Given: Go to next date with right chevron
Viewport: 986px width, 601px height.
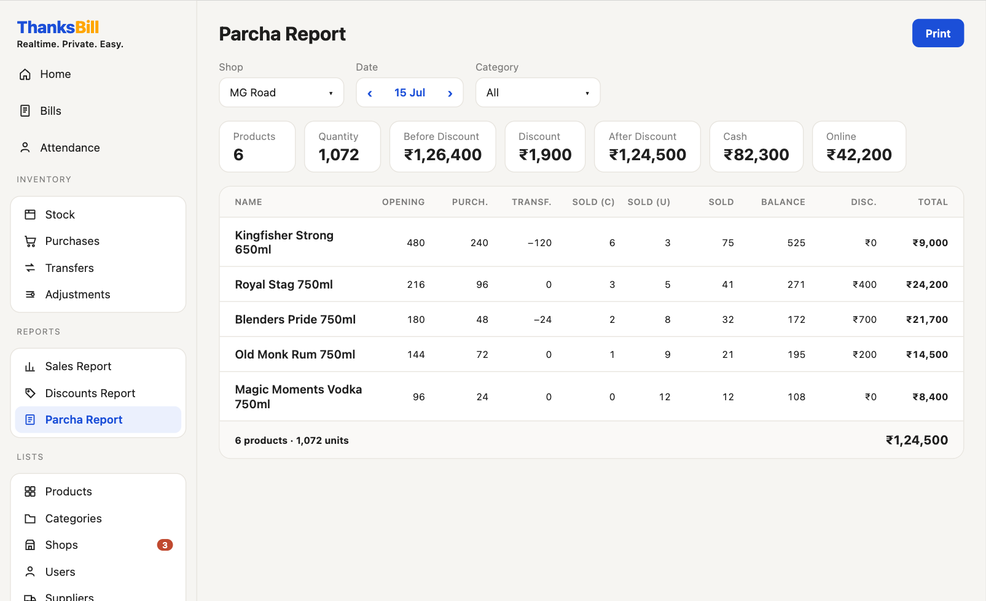Looking at the screenshot, I should [450, 93].
